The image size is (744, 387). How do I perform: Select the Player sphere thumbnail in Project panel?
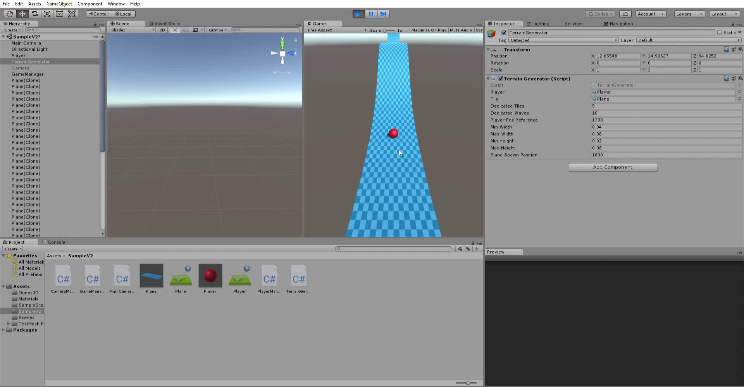[210, 276]
